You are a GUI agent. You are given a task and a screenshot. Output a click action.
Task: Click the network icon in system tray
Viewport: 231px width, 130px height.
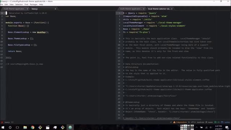tap(206, 127)
